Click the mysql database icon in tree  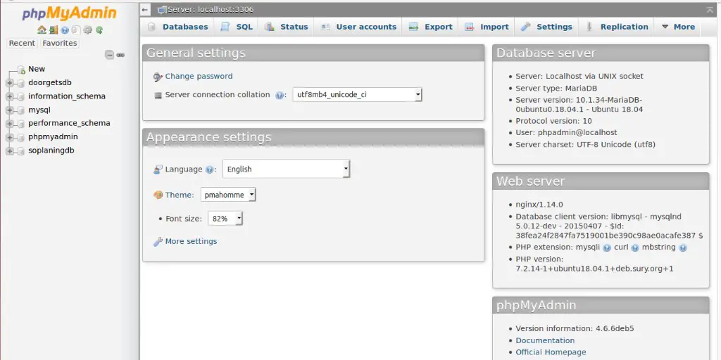coord(20,110)
